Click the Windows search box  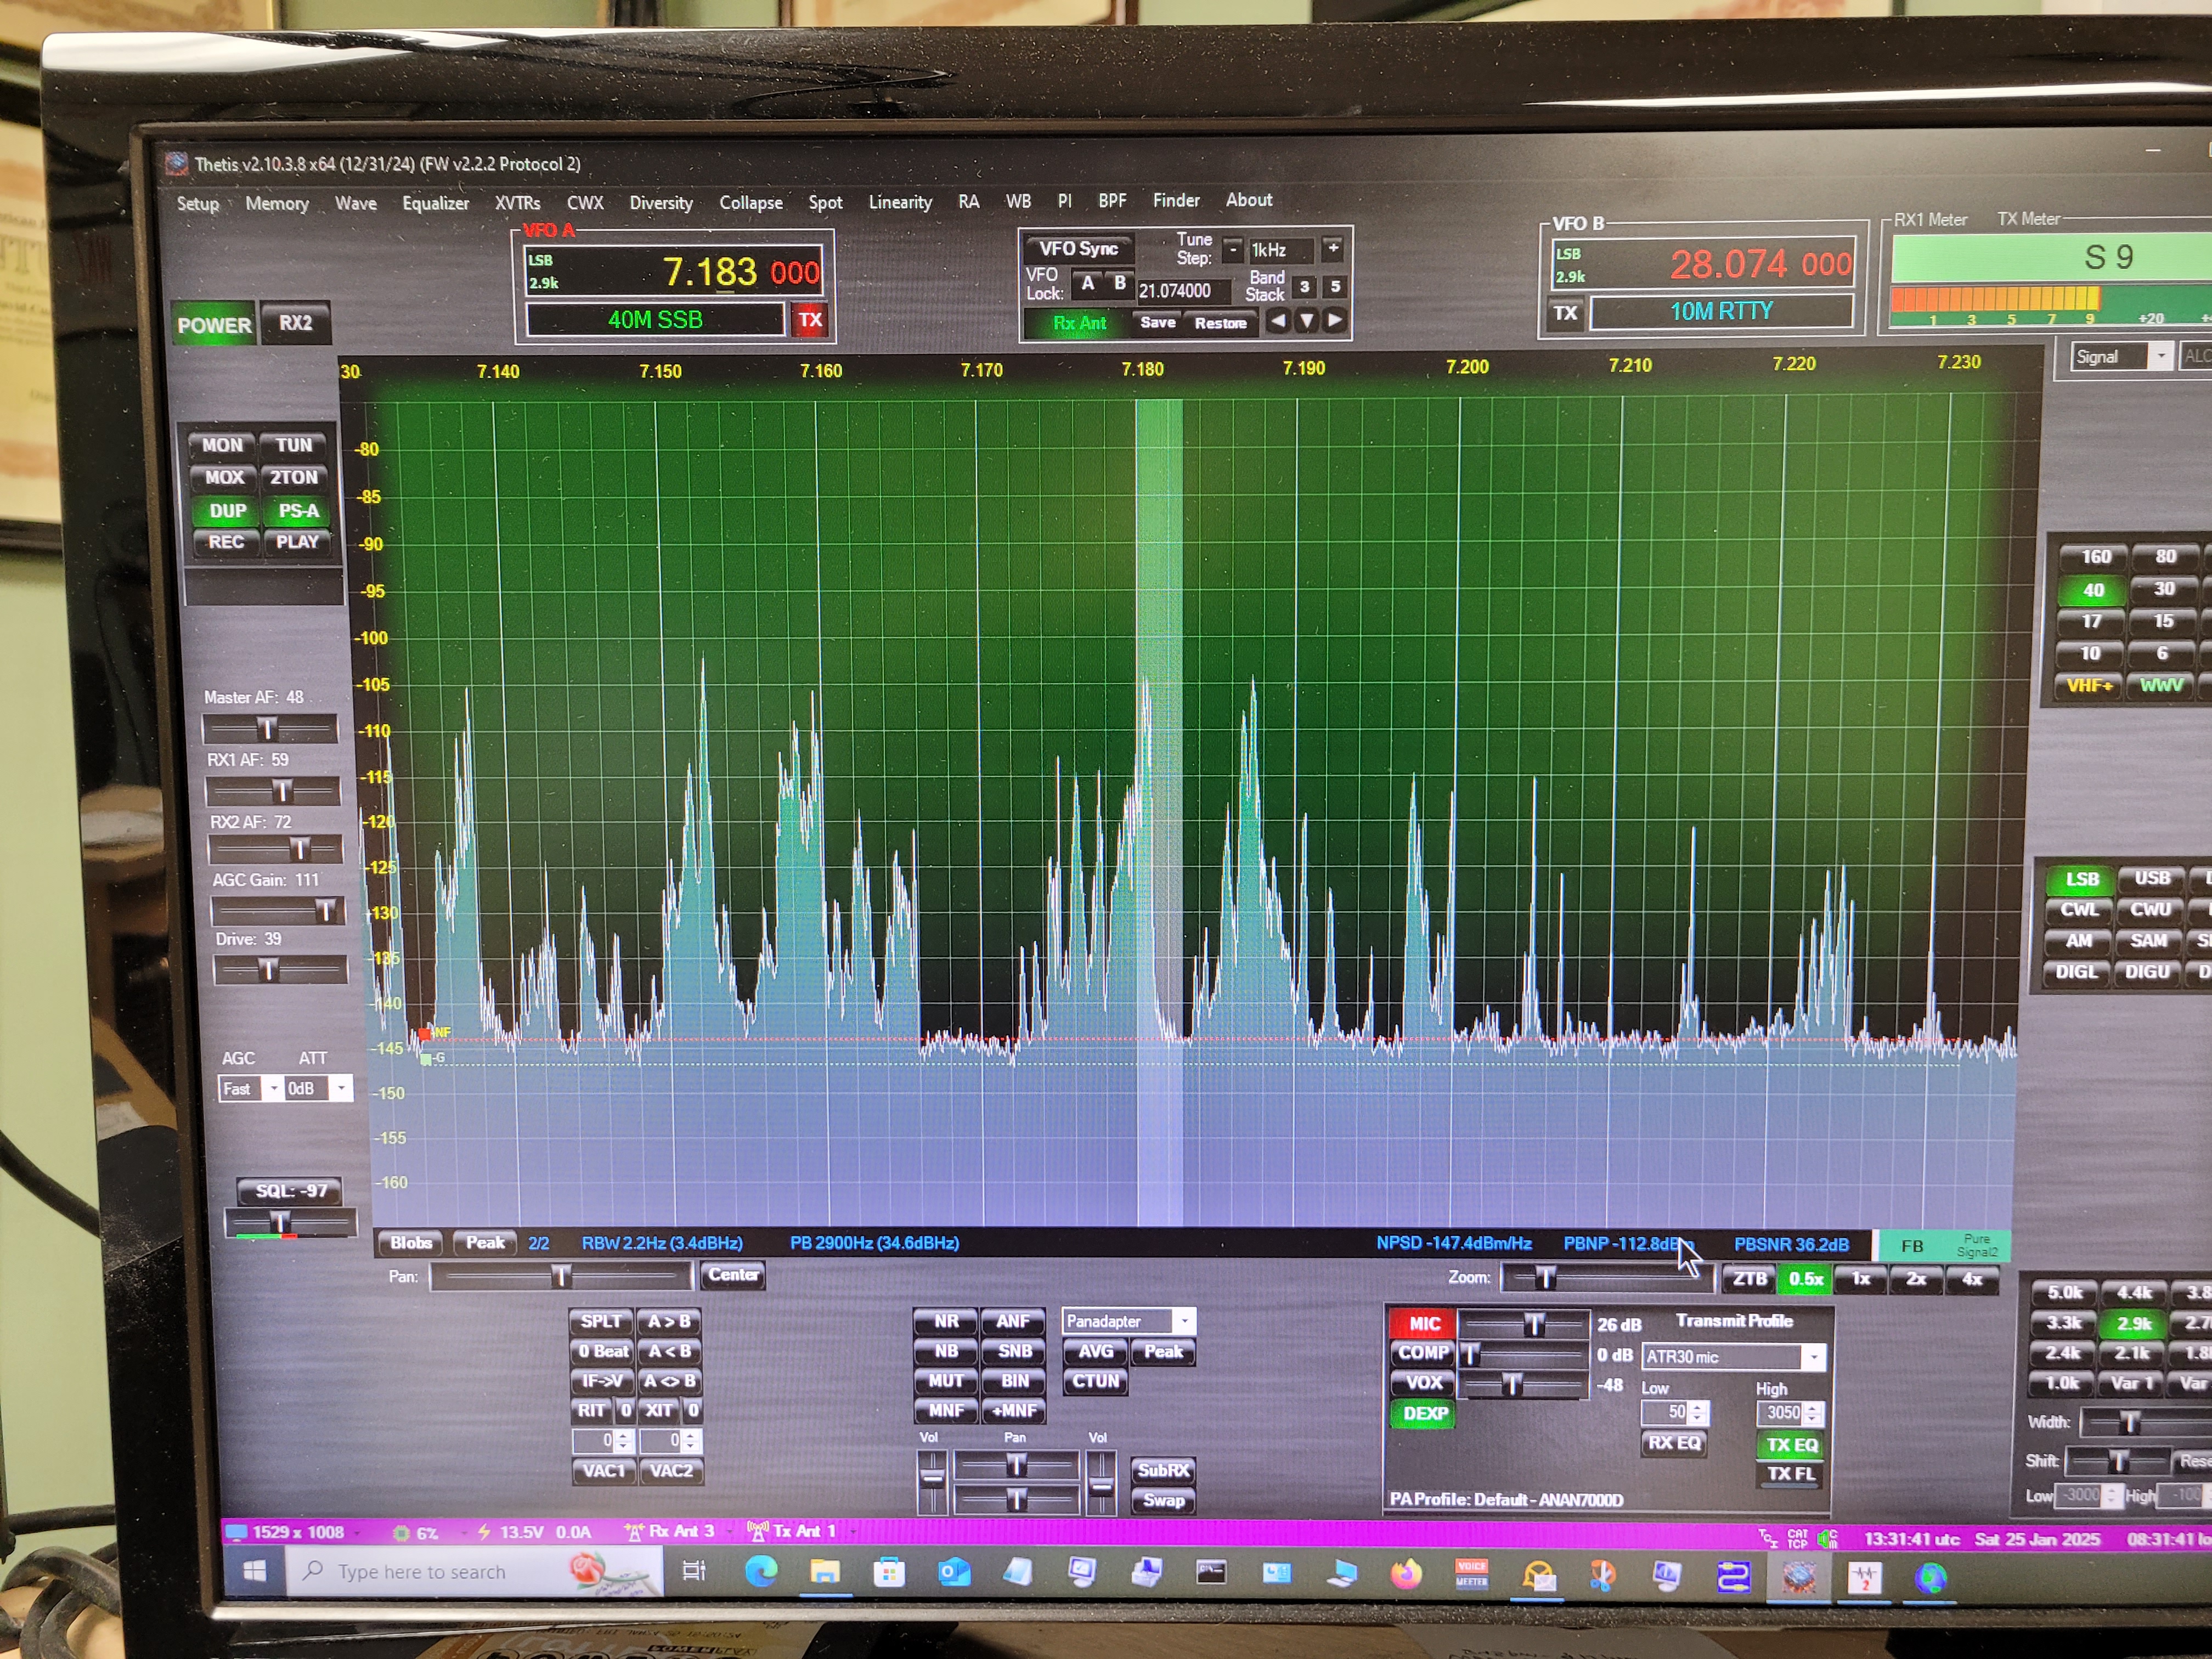pos(475,1571)
